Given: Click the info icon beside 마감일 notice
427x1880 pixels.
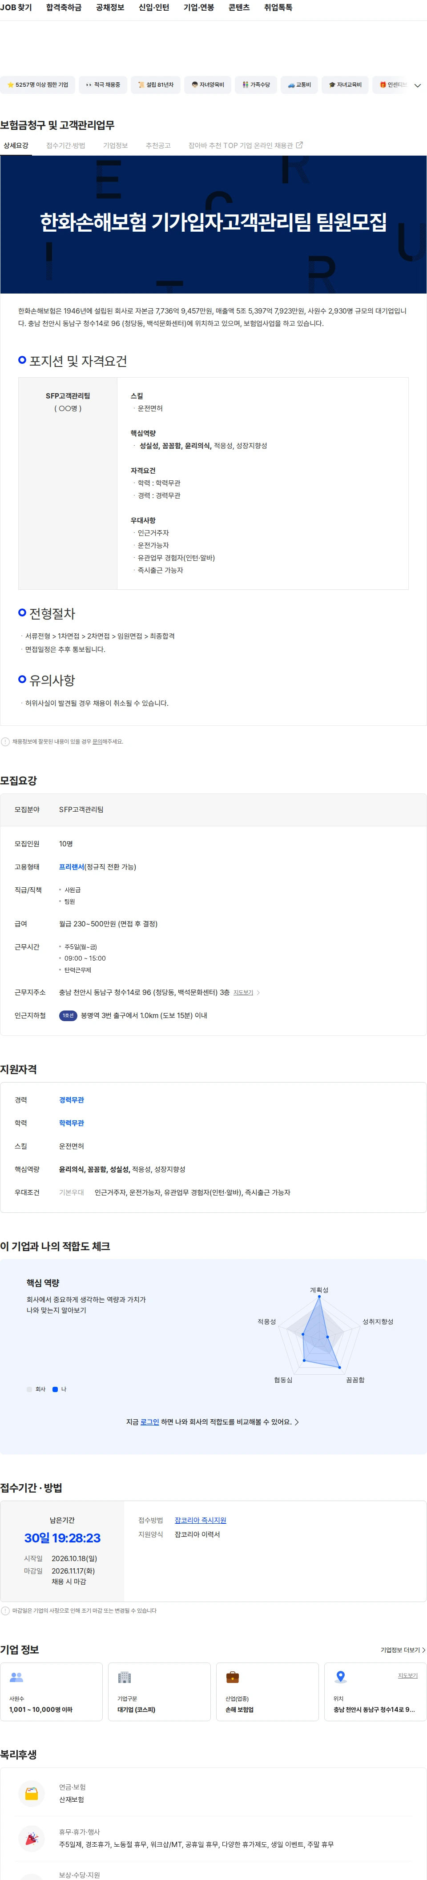Looking at the screenshot, I should pyautogui.click(x=5, y=1610).
